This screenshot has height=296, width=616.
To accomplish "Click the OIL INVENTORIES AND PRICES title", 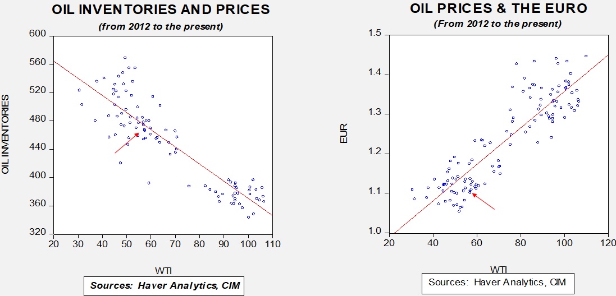I will tap(161, 10).
